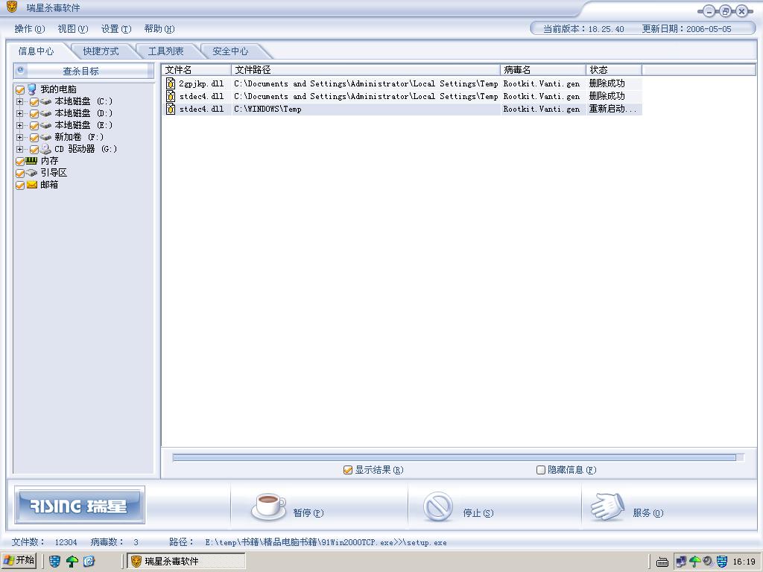Expand the local disk (E:) tree node
The height and width of the screenshot is (572, 763).
(19, 125)
